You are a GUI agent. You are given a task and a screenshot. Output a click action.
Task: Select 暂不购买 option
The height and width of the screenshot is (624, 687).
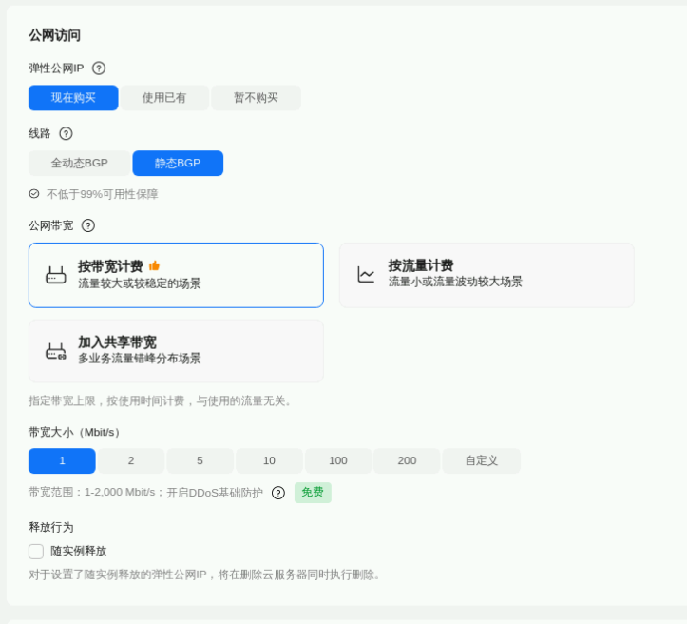(x=256, y=98)
